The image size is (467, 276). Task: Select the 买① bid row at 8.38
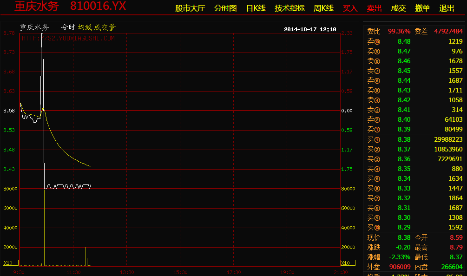(414, 139)
